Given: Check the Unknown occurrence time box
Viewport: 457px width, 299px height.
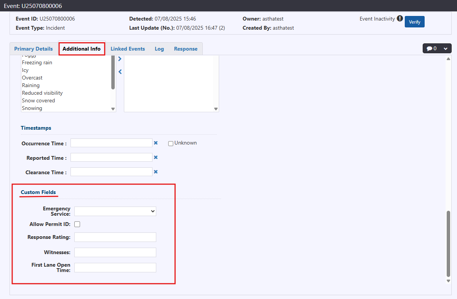Looking at the screenshot, I should coord(171,143).
